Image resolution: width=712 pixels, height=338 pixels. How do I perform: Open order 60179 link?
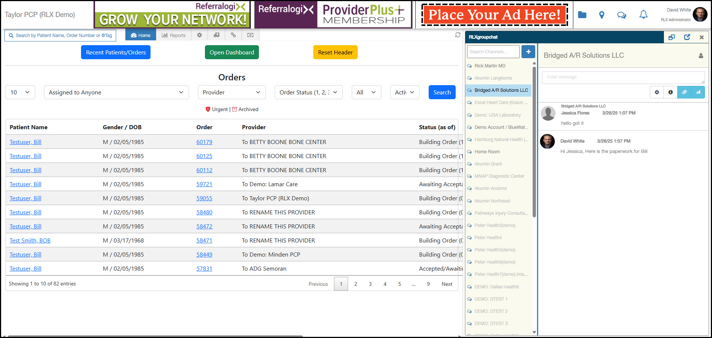pyautogui.click(x=204, y=142)
